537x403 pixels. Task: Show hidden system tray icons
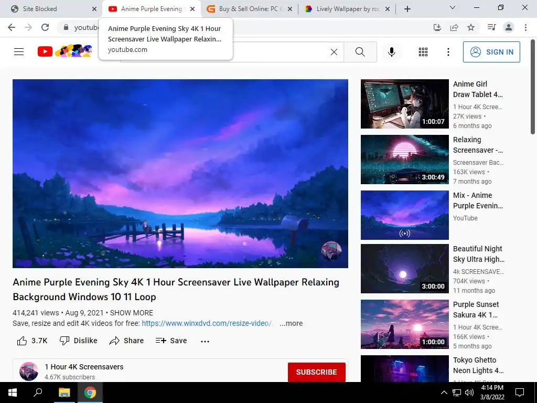point(444,393)
